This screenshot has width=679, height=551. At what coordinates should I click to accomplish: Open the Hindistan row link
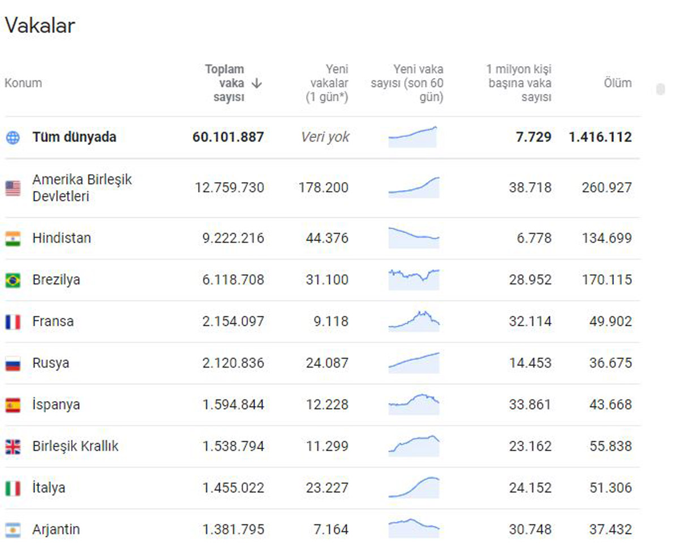click(x=62, y=238)
